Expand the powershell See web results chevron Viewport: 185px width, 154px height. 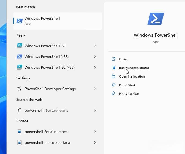pos(95,110)
